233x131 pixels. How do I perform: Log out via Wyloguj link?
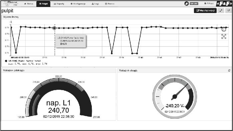point(209,3)
